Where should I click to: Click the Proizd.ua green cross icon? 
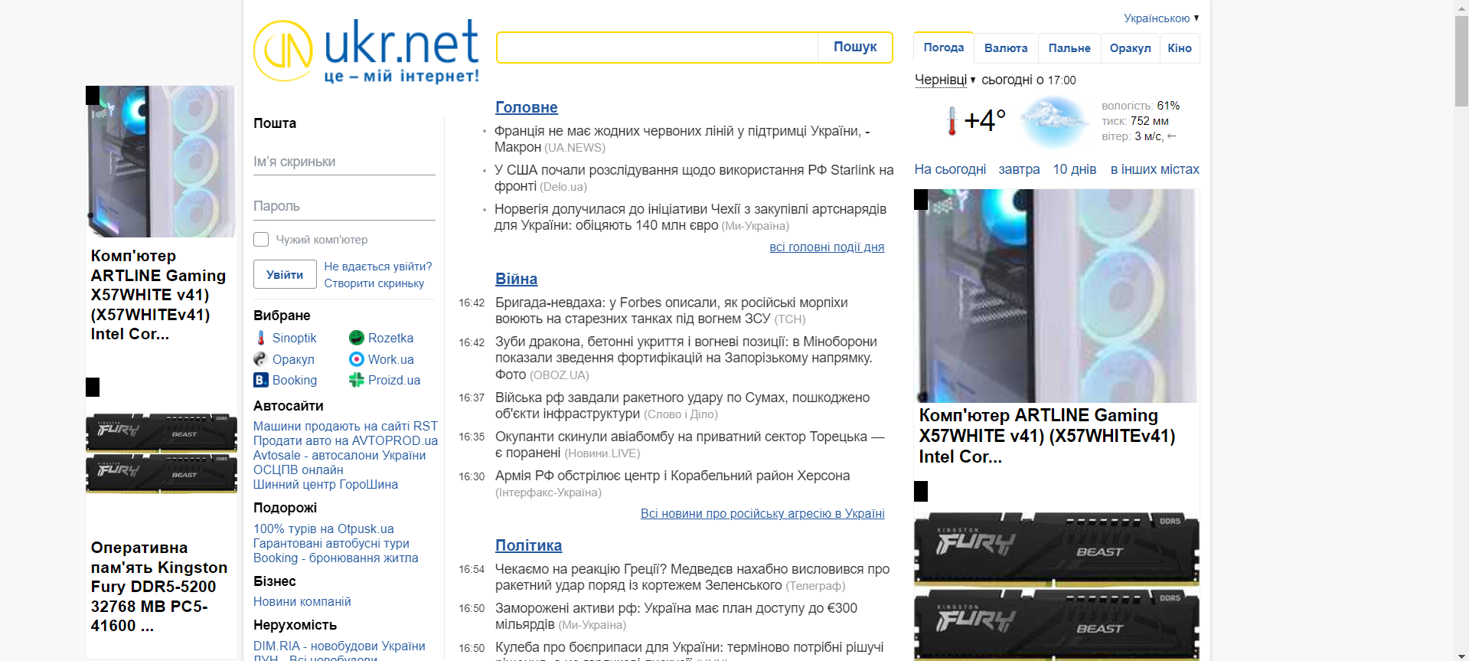356,380
